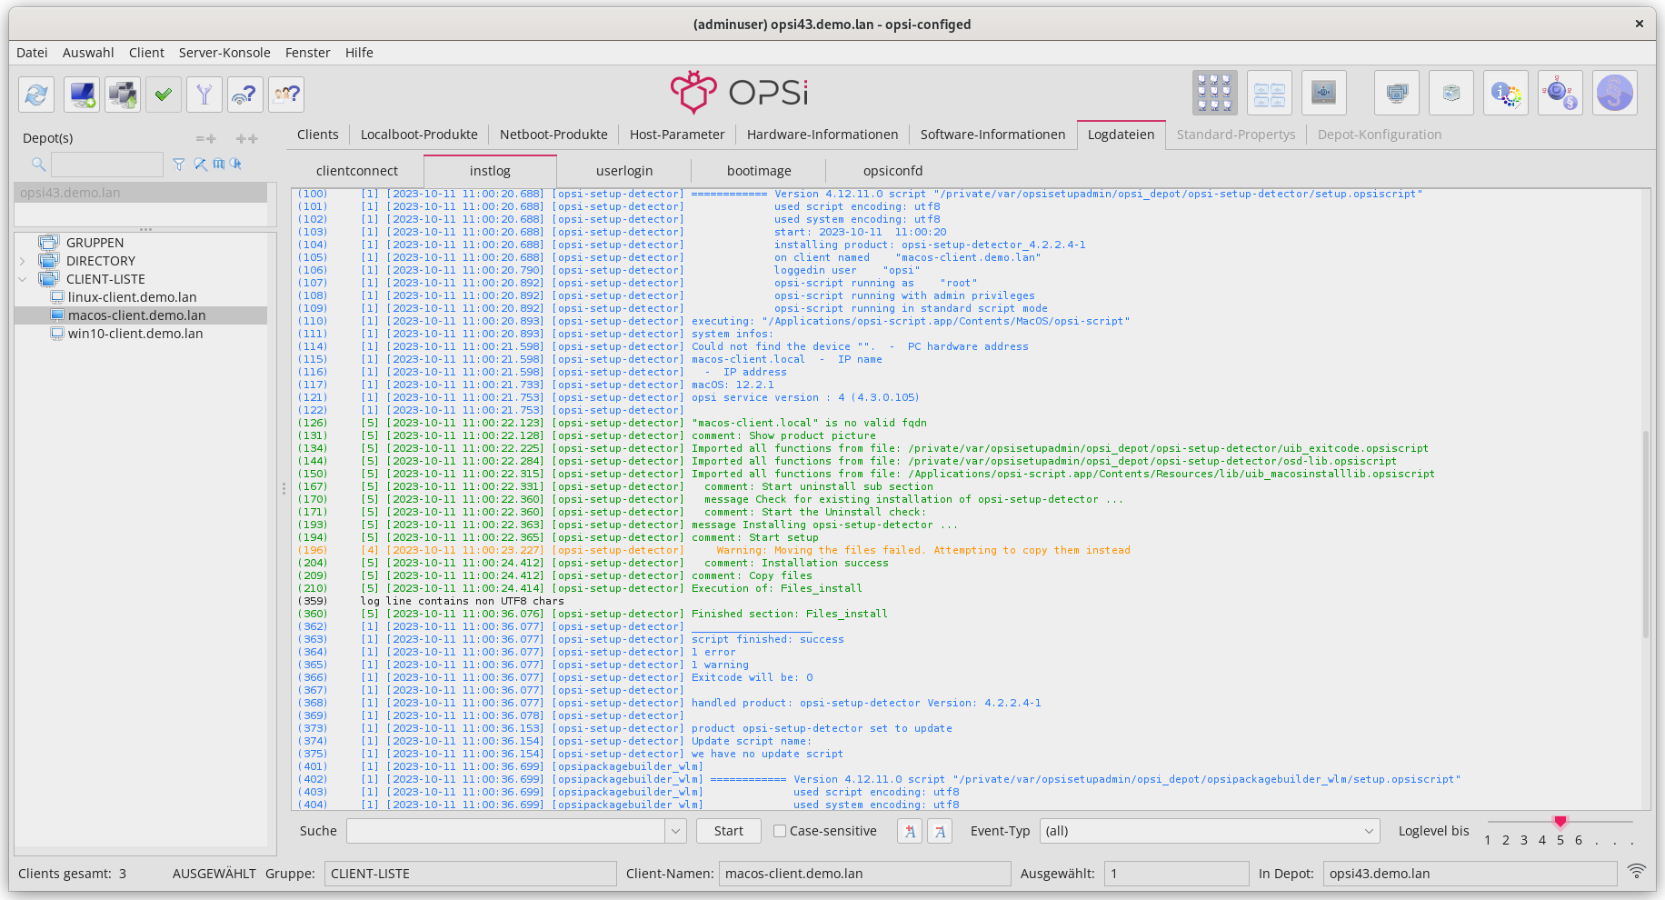Image resolution: width=1665 pixels, height=900 pixels.
Task: Select the GRUPPEN tree node
Action: point(95,243)
